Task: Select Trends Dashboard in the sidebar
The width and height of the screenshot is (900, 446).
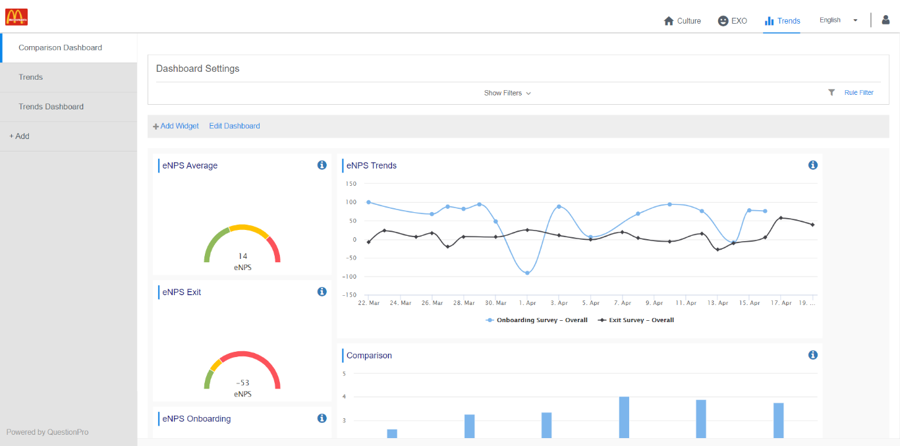Action: [51, 107]
